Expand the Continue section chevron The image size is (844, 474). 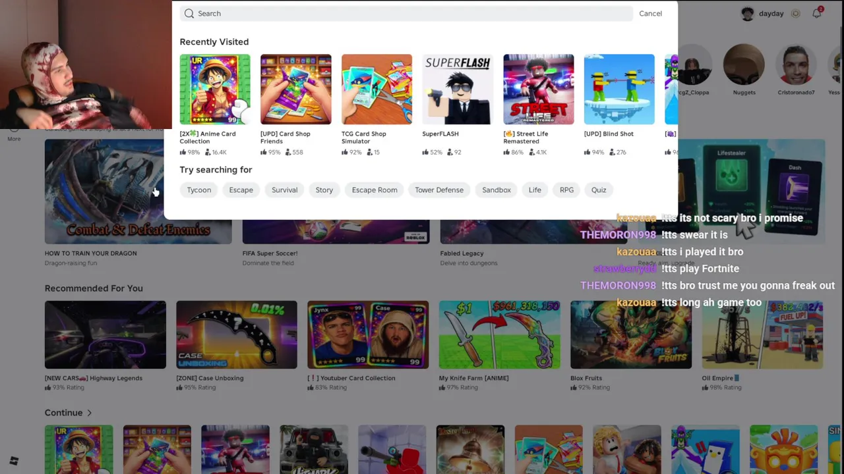pos(89,413)
